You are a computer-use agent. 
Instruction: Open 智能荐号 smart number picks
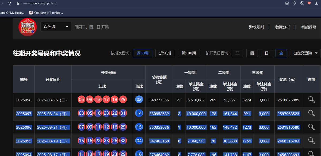[x=309, y=27]
